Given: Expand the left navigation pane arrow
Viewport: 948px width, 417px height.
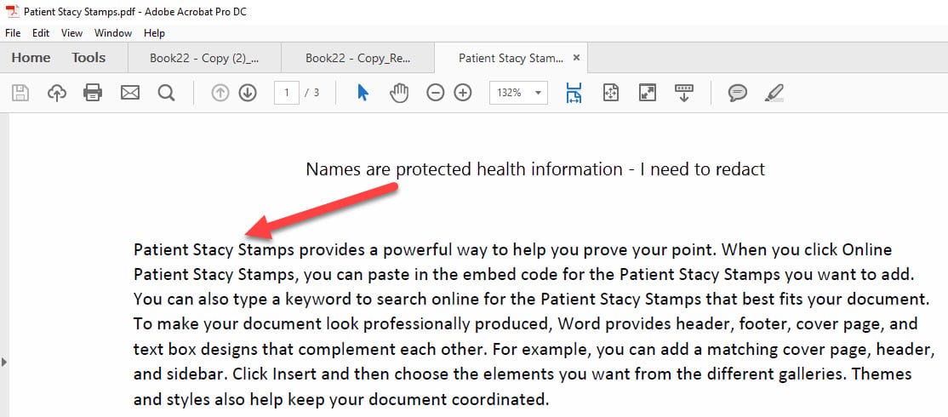Looking at the screenshot, I should pos(4,362).
